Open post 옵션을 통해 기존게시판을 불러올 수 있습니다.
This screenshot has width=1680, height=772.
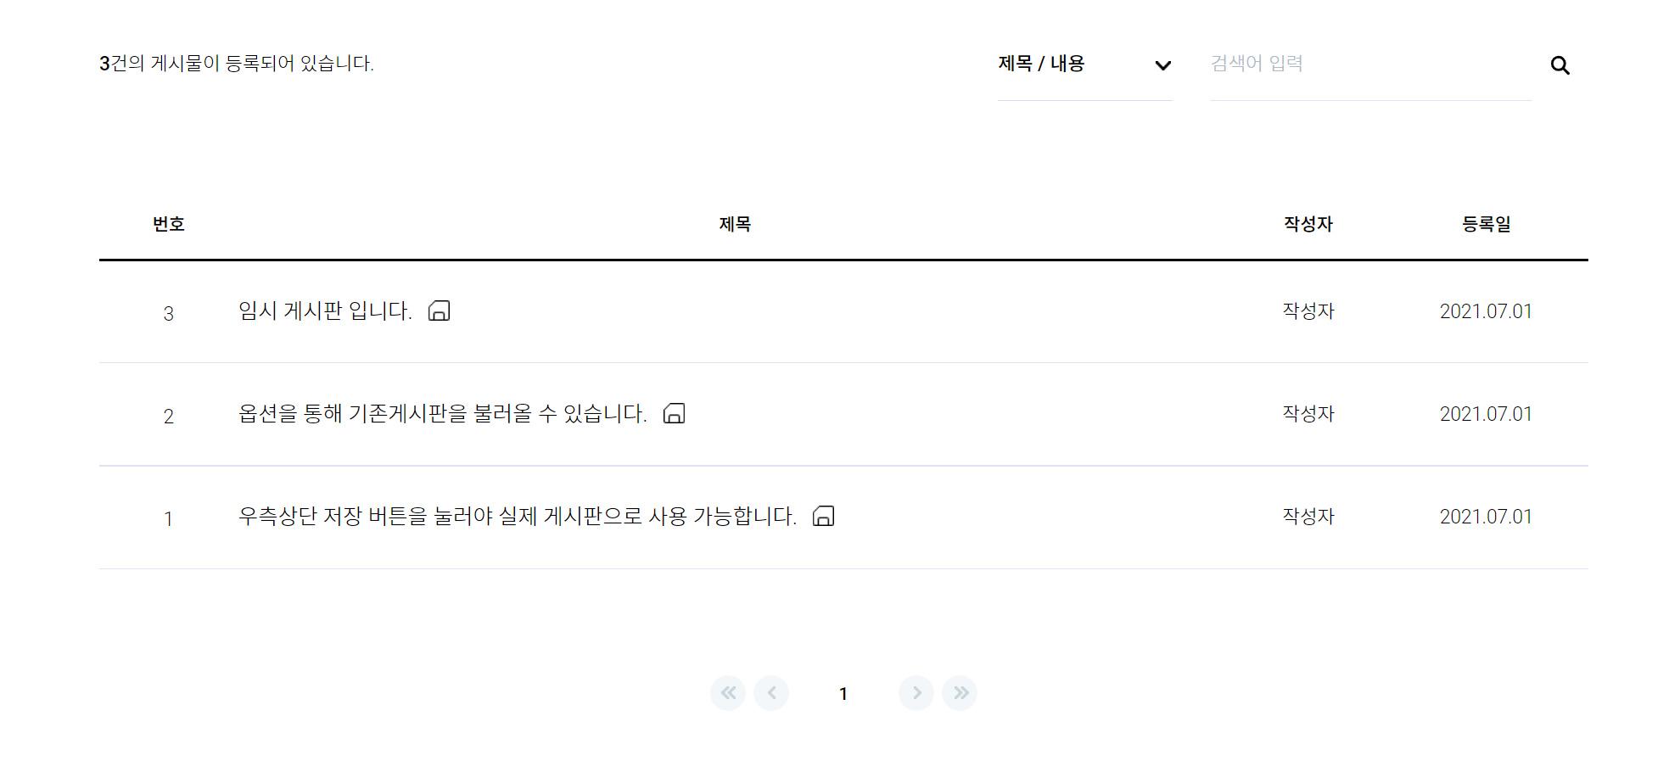coord(443,414)
